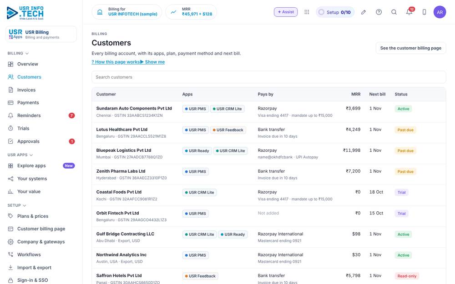The height and width of the screenshot is (284, 455).
Task: Click the Show me link
Action: 152,62
